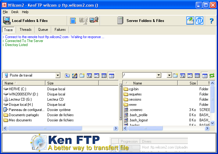Click local pane scroll right arrow

116,128
